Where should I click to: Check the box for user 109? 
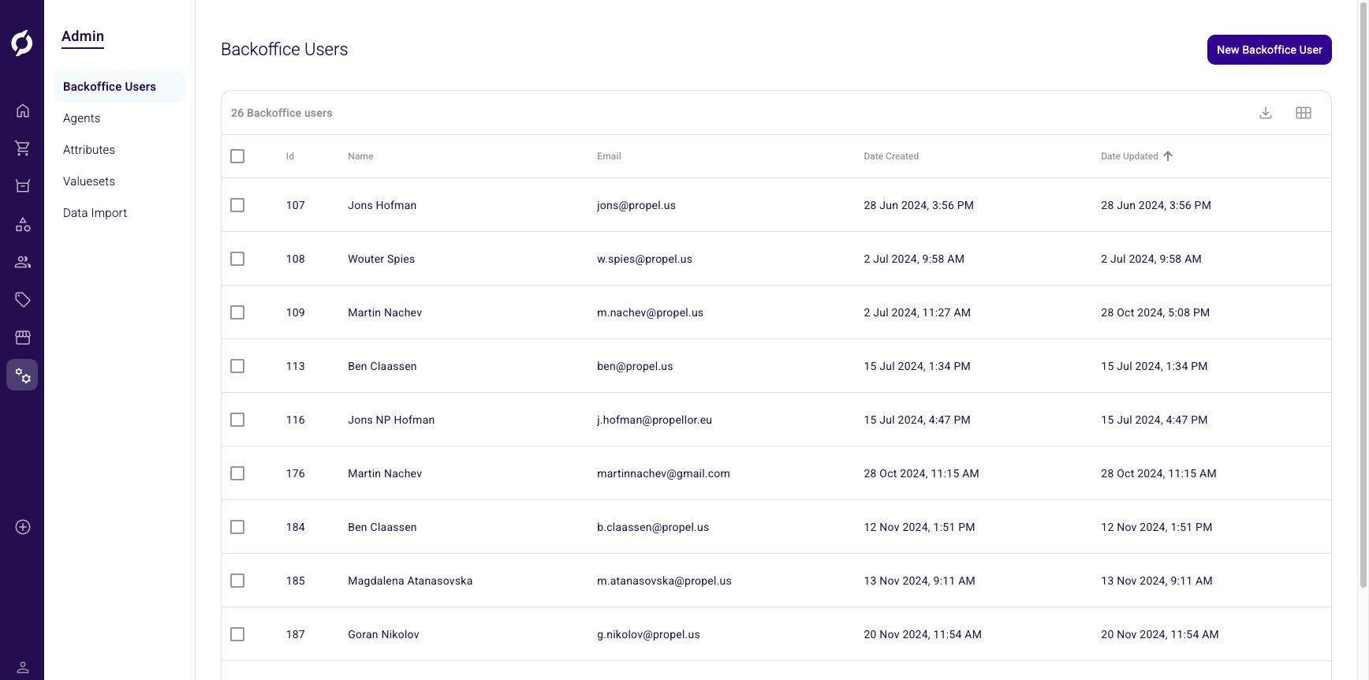237,312
